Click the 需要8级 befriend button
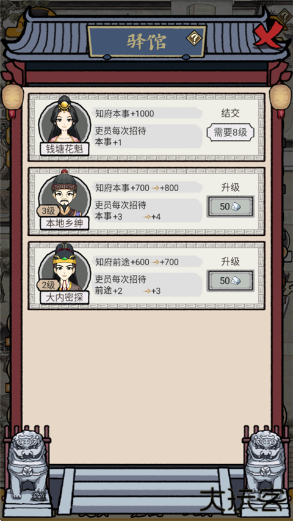 231,133
